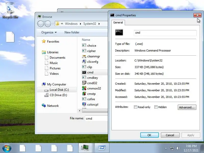This screenshot has height=153, width=204.
Task: Click the horizontal scrollbar left arrow
Action: 80,111
